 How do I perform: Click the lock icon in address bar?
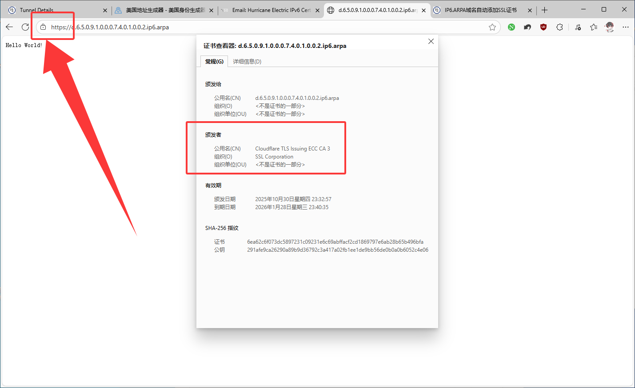(43, 27)
